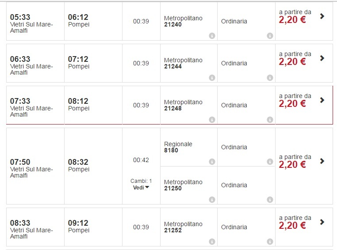Viewport: 337px width, 250px height.
Task: Click info icon for 08:33 Ordinaria fare
Action: pos(270,242)
